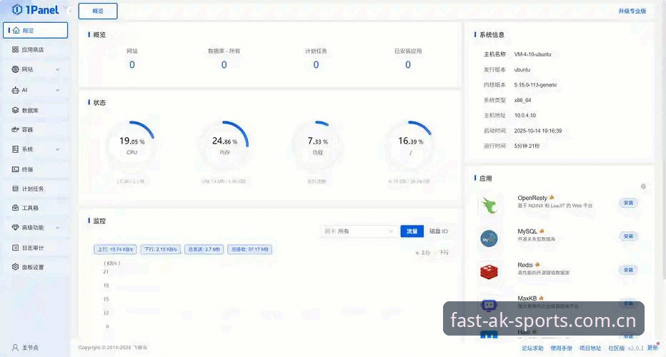Viewport: 666px width, 357px height.
Task: Click the 上行 upload speed tag
Action: point(116,249)
